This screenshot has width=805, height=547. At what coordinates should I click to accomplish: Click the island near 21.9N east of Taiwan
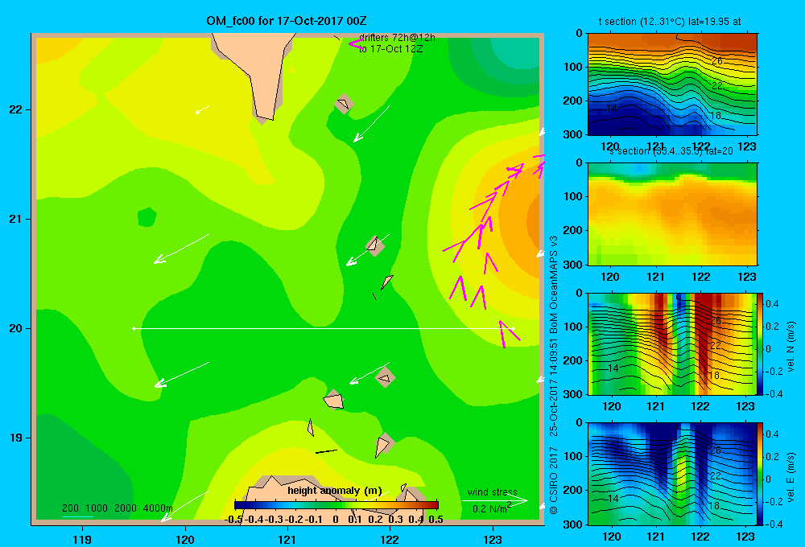[343, 104]
